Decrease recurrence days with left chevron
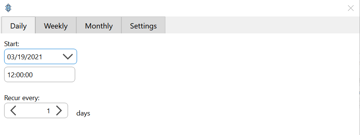The height and width of the screenshot is (135, 360). [13, 111]
